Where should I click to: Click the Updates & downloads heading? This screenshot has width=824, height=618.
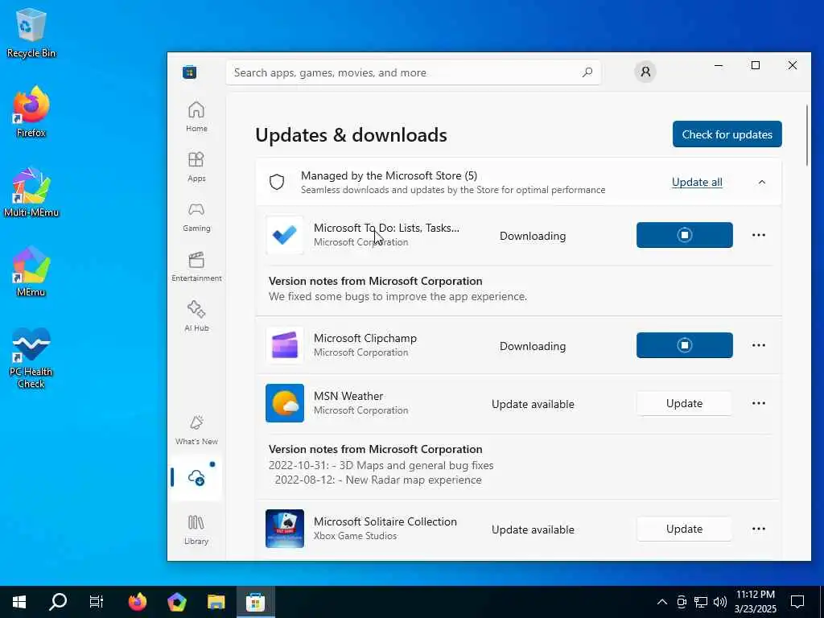click(351, 135)
